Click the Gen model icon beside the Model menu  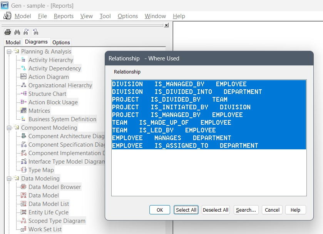point(7,16)
